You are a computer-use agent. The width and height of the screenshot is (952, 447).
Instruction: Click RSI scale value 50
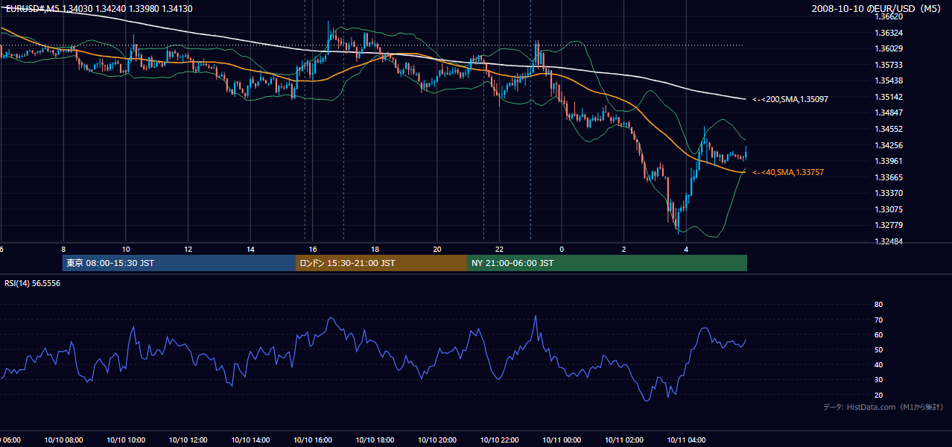coord(878,349)
